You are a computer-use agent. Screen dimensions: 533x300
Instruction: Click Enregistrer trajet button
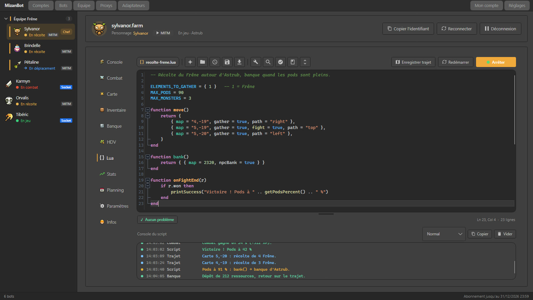(413, 62)
